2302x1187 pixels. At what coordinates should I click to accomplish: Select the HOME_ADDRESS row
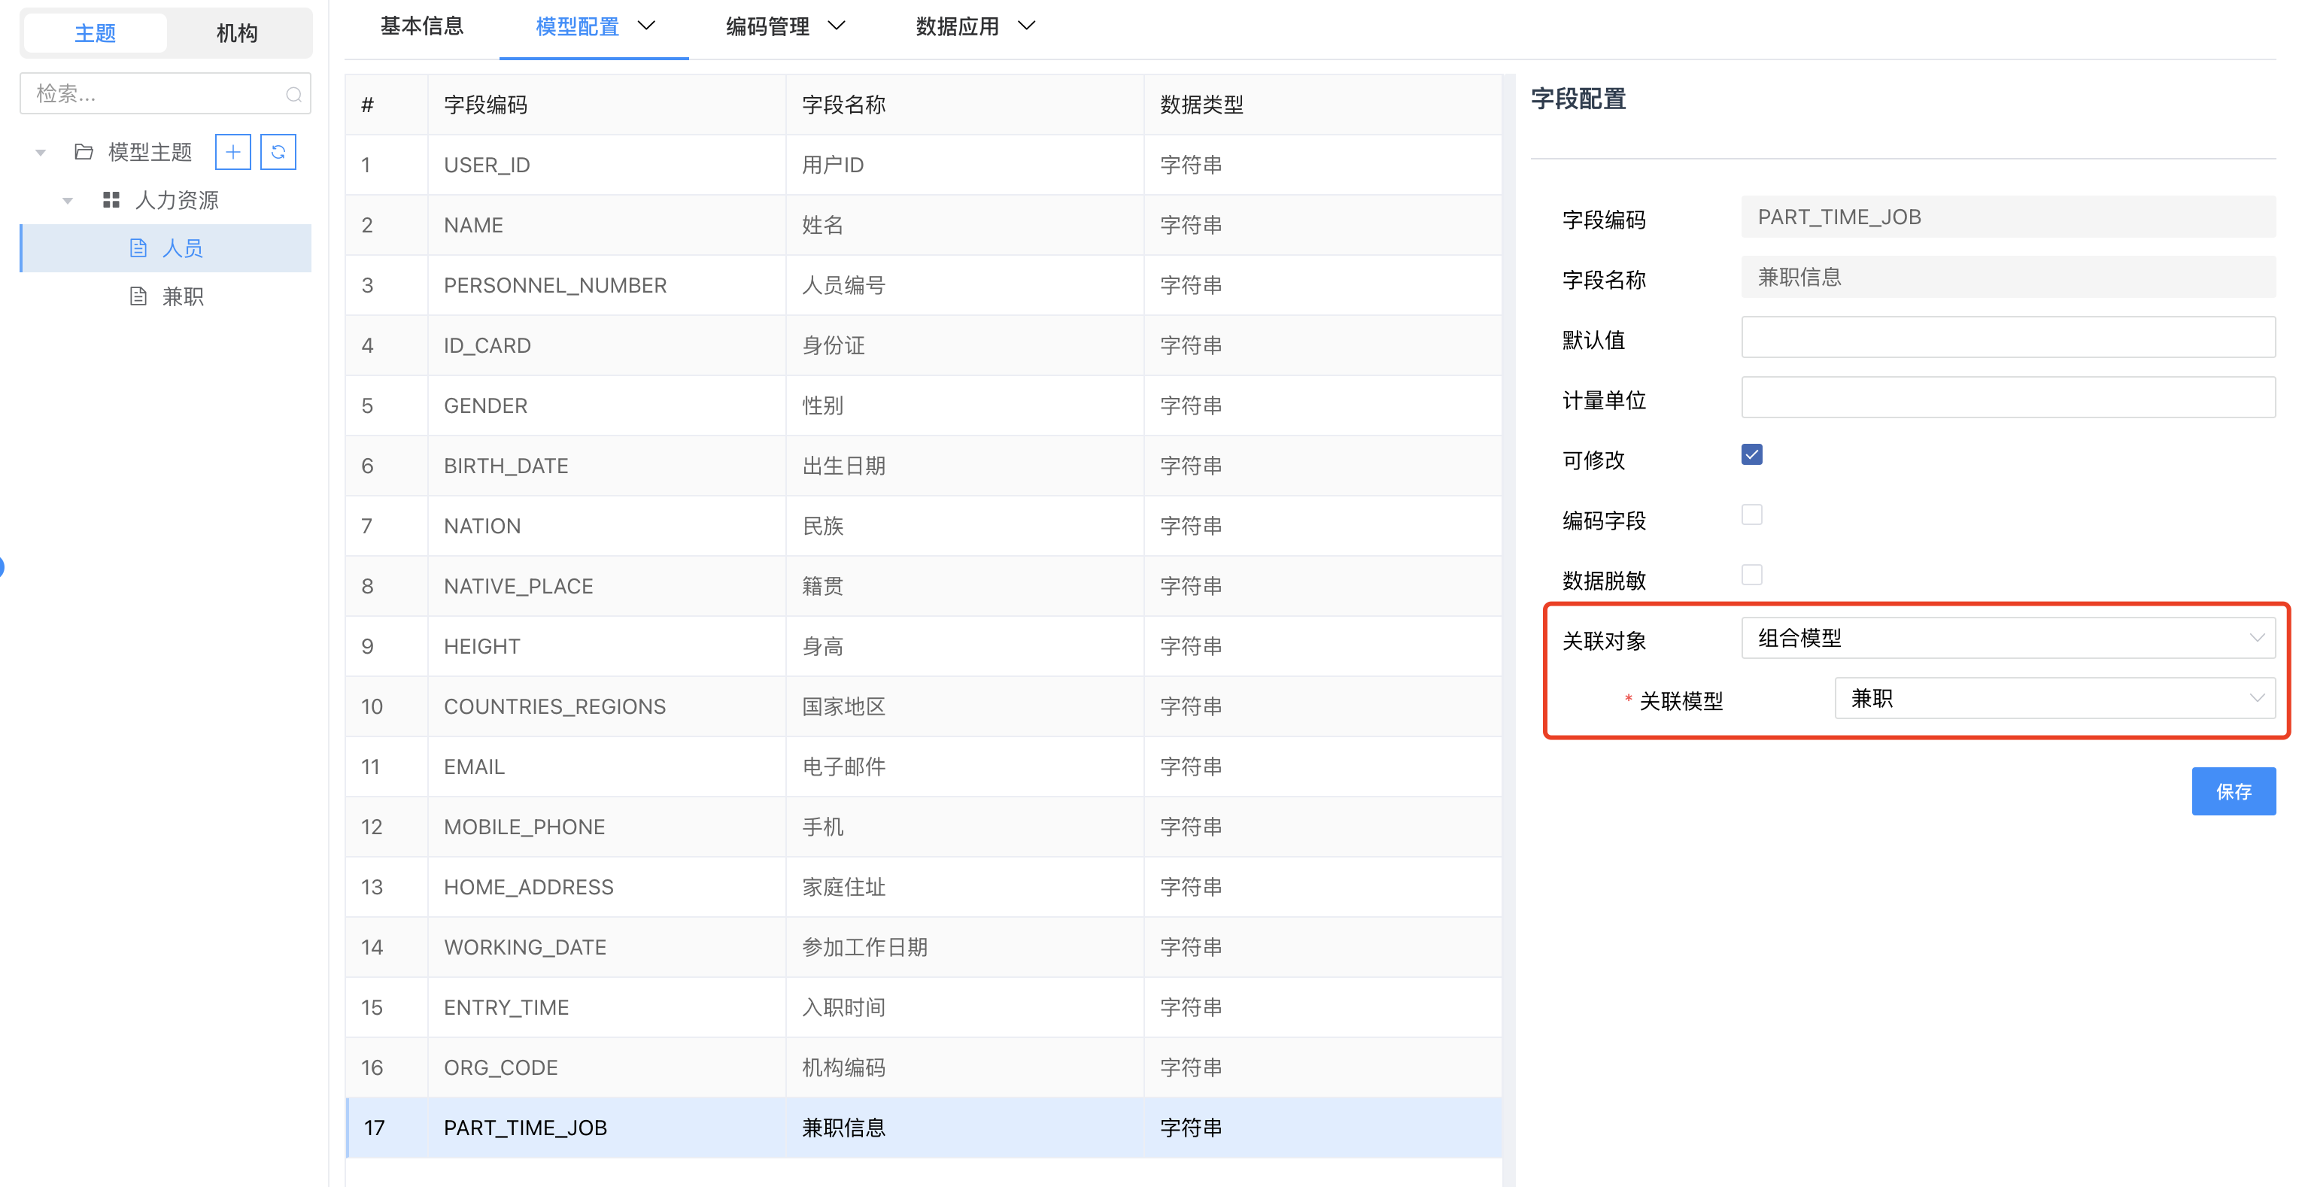[923, 887]
